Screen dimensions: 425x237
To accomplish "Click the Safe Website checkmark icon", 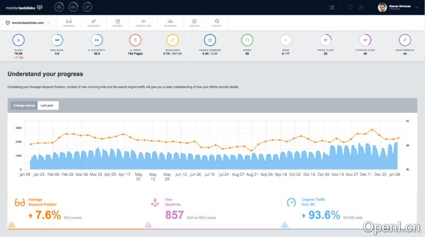I will (405, 40).
